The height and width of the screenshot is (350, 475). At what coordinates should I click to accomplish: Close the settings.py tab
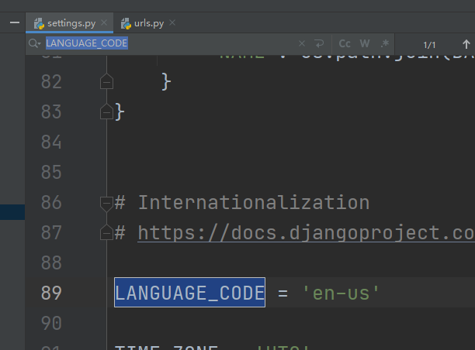[x=104, y=22]
